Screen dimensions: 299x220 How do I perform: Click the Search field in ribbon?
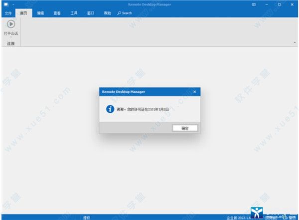pos(125,13)
